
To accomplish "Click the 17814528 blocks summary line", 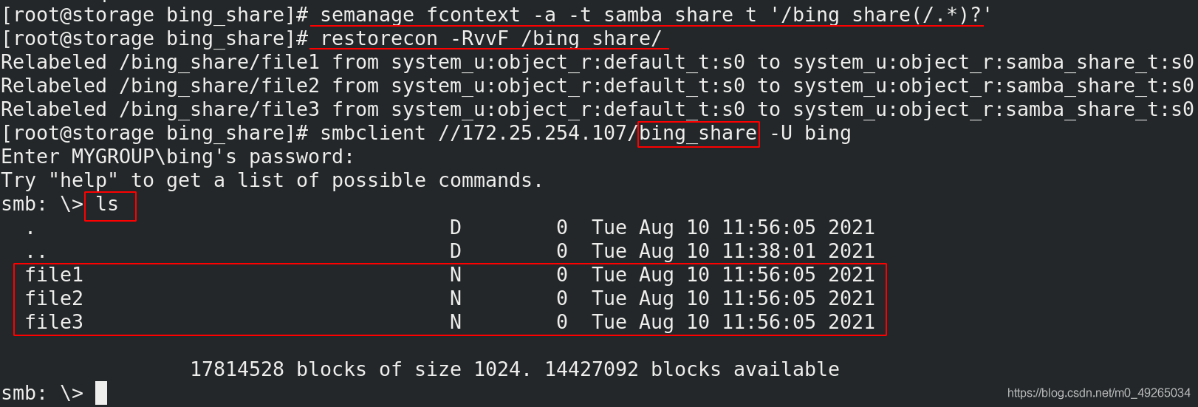I will [x=515, y=369].
